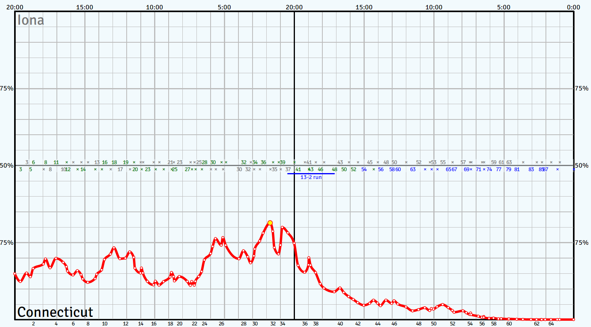Select Connecticut's blue score marker "71"

pyautogui.click(x=478, y=170)
